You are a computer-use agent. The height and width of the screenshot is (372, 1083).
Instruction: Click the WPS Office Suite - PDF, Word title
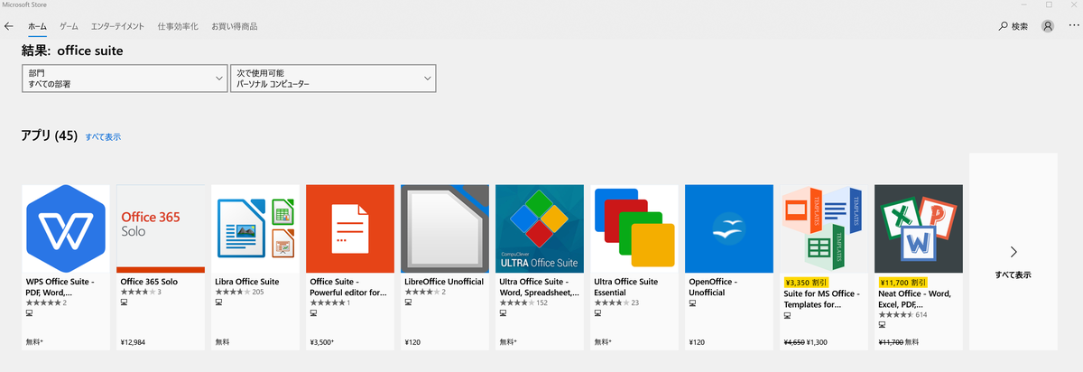pos(62,286)
